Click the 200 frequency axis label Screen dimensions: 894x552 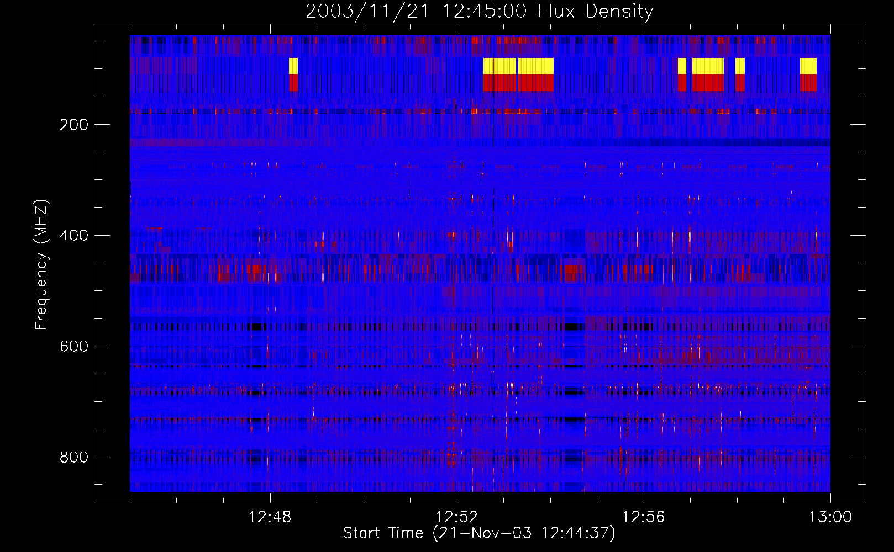tap(74, 125)
